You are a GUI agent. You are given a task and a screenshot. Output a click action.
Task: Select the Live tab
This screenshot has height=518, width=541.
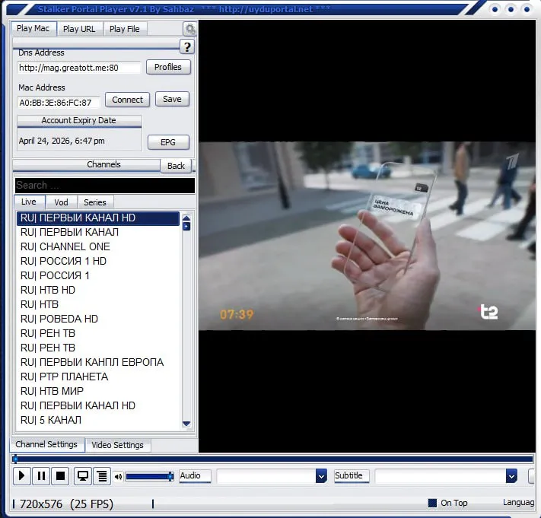point(29,202)
